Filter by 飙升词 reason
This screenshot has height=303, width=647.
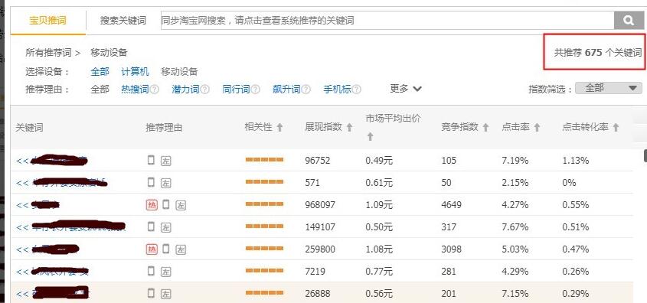click(x=287, y=89)
